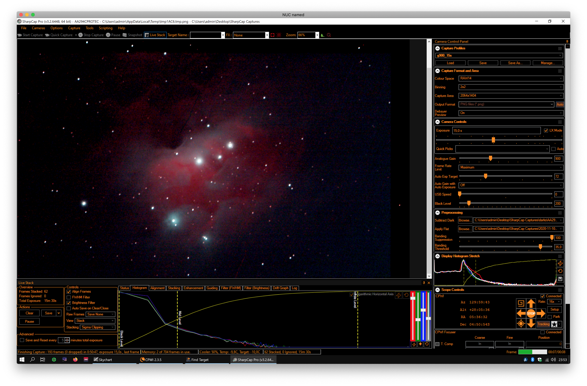Viewport: 587px width, 386px height.
Task: Collapse the Preprocessing section
Action: (438, 213)
